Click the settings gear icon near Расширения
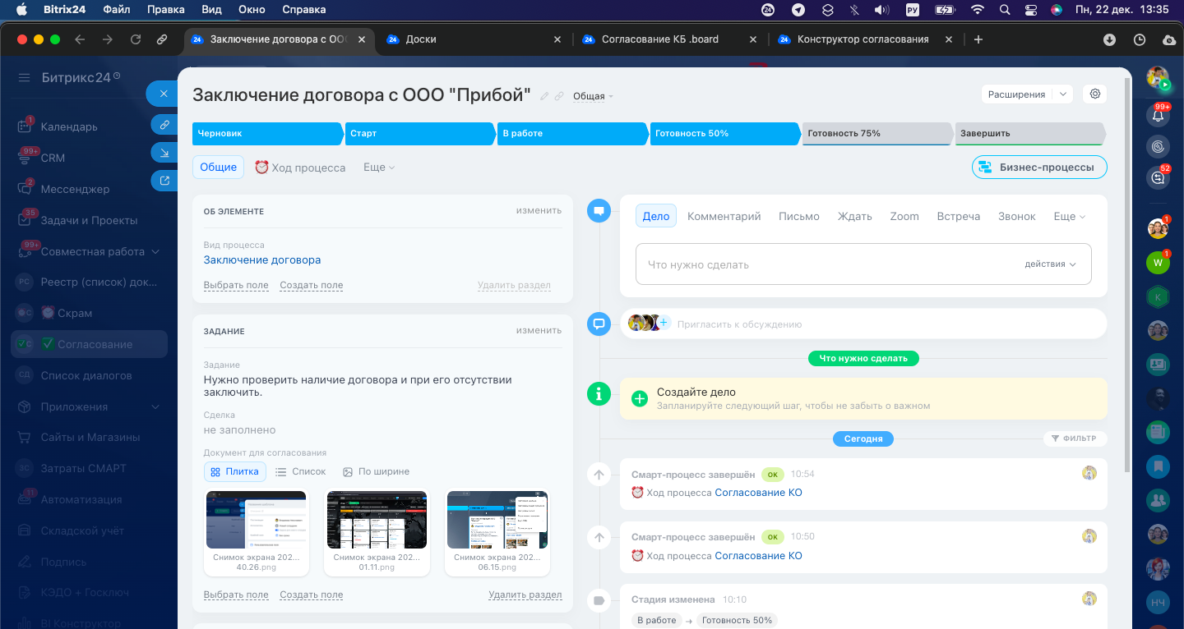Viewport: 1184px width, 629px height. [x=1094, y=94]
